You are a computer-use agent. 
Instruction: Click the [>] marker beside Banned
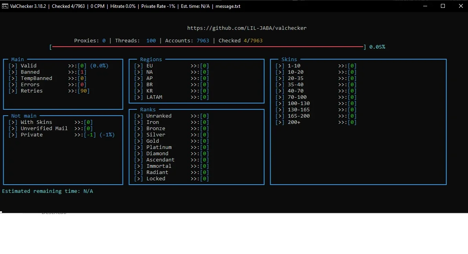(13, 72)
